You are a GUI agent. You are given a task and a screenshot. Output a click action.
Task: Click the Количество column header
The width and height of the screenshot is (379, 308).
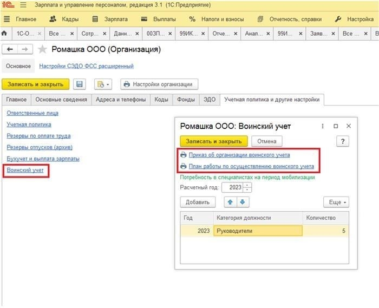[325, 218]
